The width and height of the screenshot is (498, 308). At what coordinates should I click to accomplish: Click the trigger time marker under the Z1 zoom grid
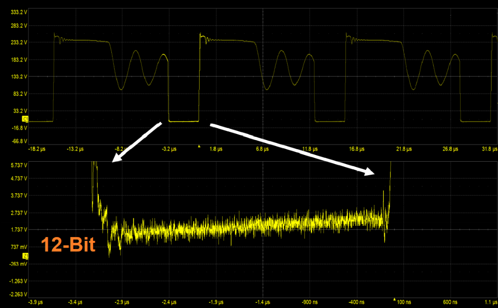click(x=394, y=299)
